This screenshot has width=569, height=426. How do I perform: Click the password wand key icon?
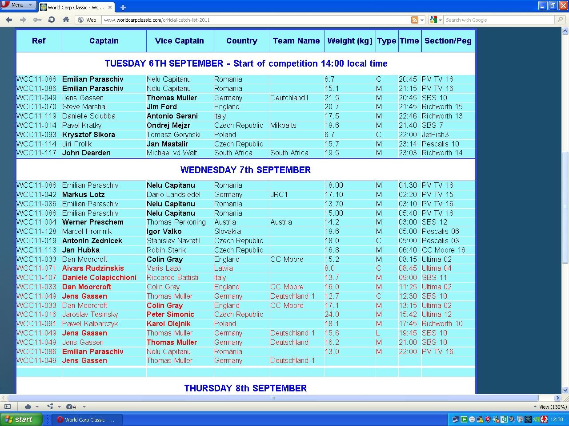(37, 20)
